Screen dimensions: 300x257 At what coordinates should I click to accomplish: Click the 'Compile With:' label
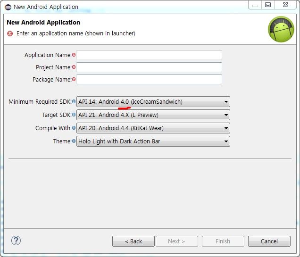point(54,128)
